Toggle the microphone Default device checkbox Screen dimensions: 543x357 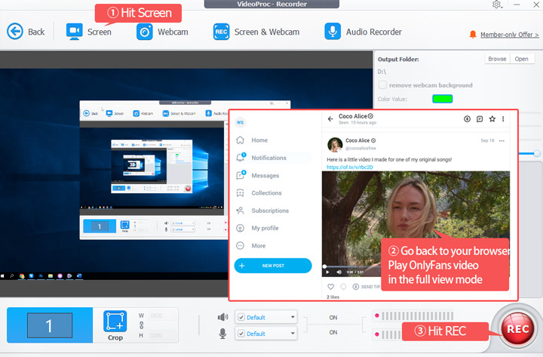coord(241,334)
